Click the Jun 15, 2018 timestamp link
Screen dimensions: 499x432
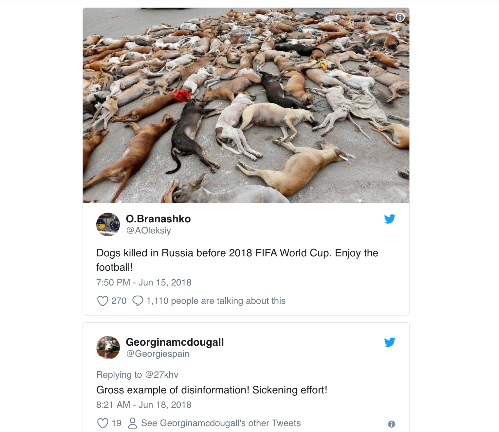[144, 283]
